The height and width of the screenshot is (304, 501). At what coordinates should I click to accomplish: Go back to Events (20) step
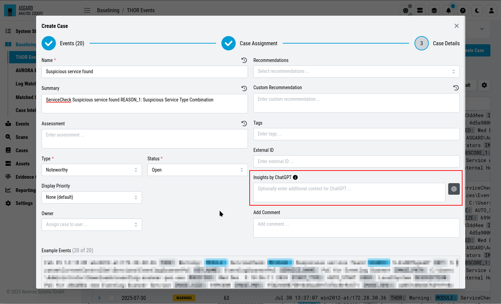click(x=63, y=43)
